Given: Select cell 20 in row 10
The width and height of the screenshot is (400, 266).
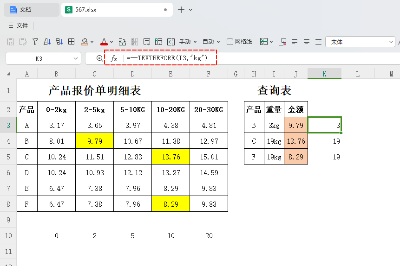Looking at the screenshot, I should 209,236.
